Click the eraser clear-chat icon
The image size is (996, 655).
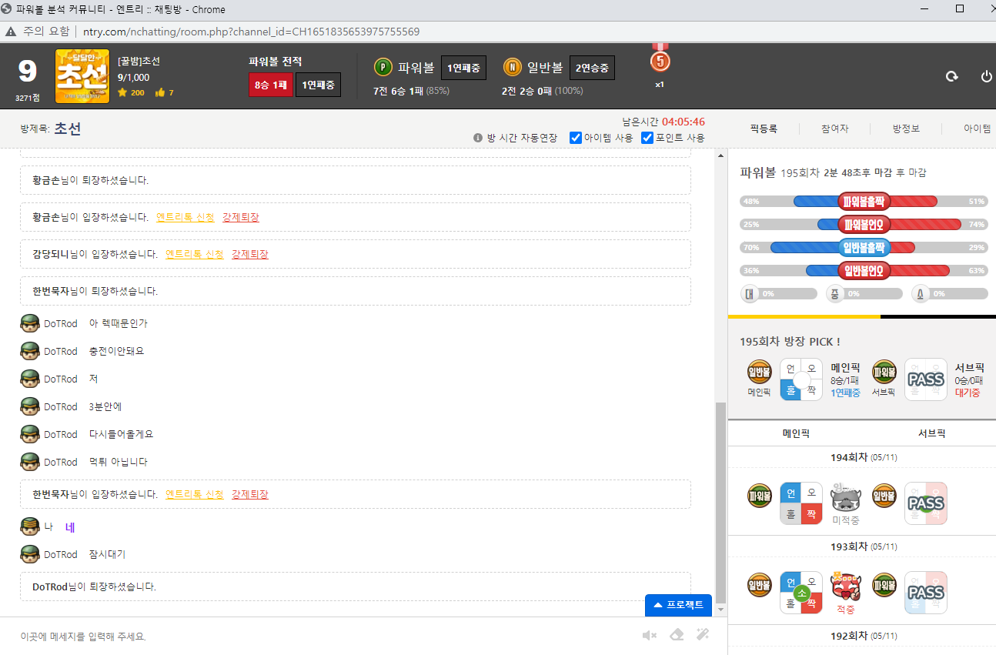point(677,635)
